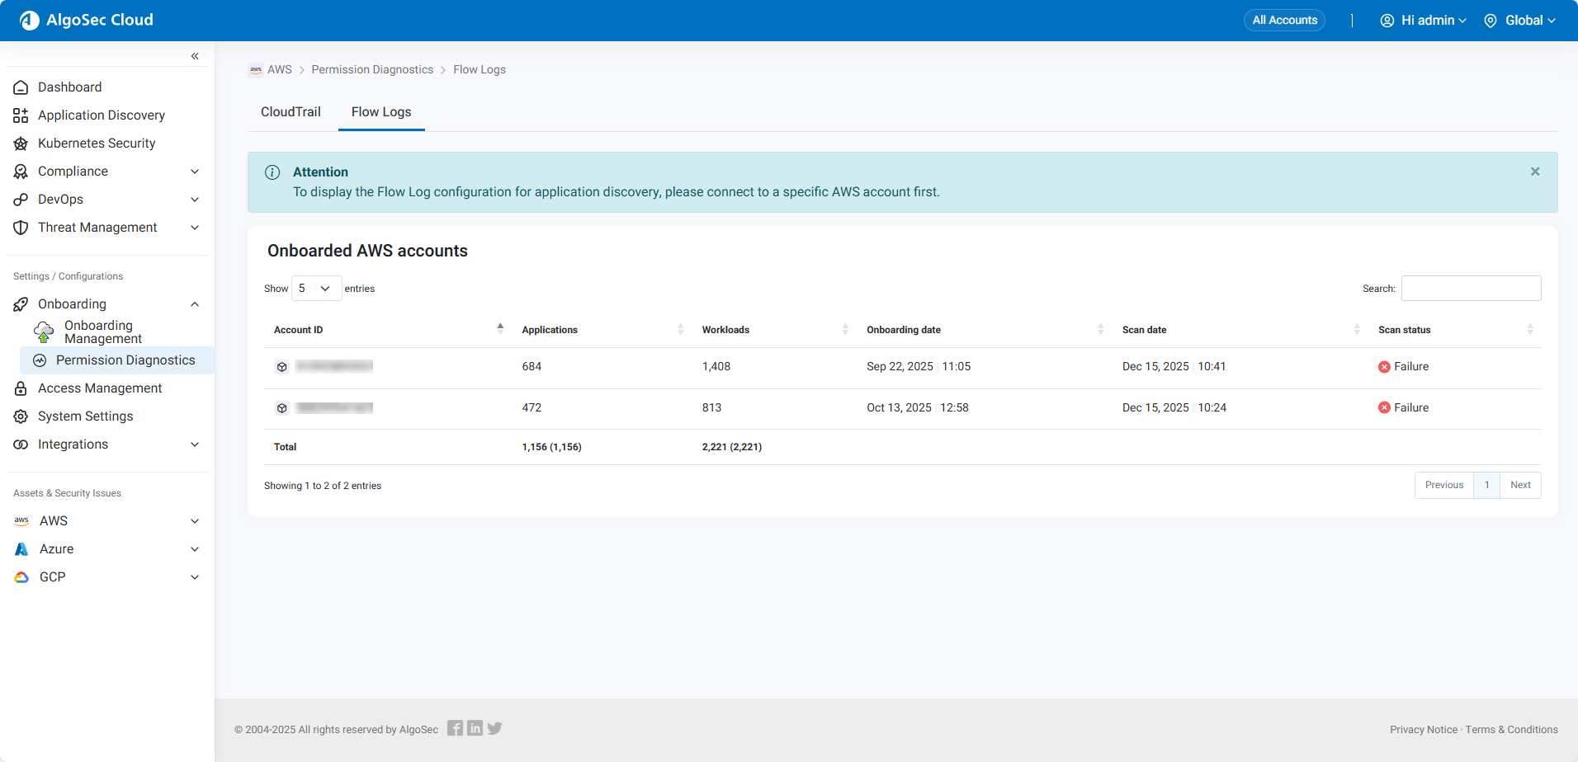Click the Facebook icon in footer
The height and width of the screenshot is (762, 1578).
coord(455,728)
